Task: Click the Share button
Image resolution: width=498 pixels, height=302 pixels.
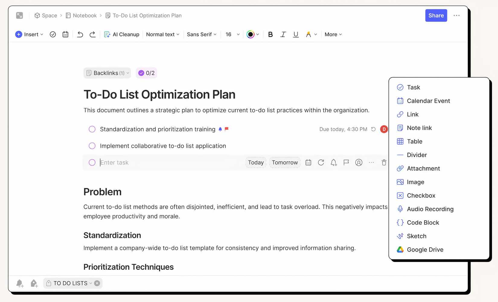Action: coord(436,15)
